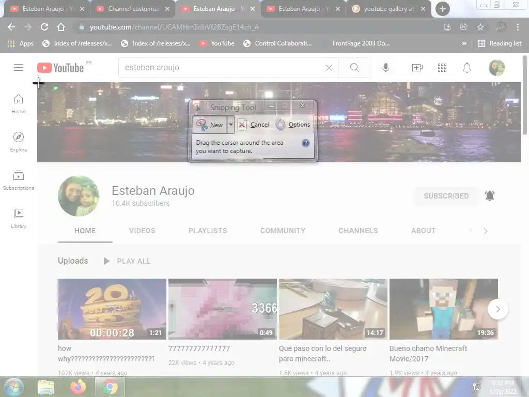Open Library in the sidebar
The height and width of the screenshot is (397, 529).
click(19, 219)
